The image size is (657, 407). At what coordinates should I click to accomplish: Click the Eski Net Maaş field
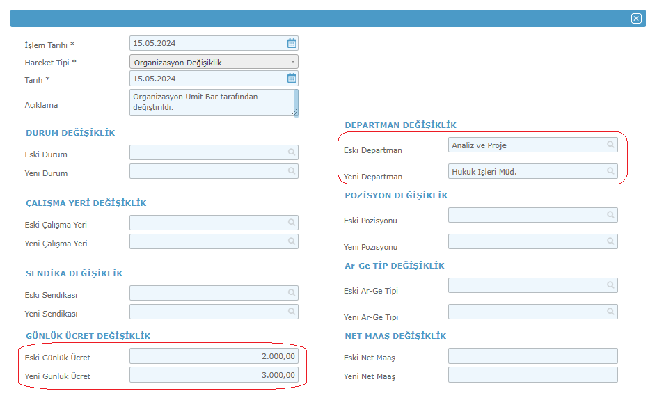[x=532, y=356]
